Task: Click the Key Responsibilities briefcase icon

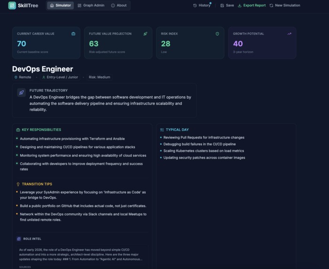Action: tap(18, 130)
